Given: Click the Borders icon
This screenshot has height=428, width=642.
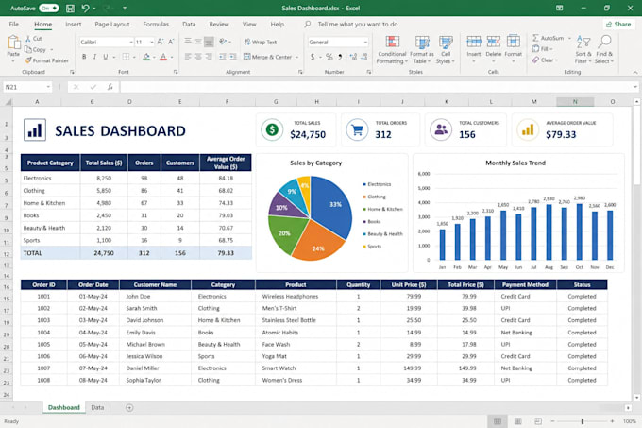Looking at the screenshot, I should click(x=126, y=57).
